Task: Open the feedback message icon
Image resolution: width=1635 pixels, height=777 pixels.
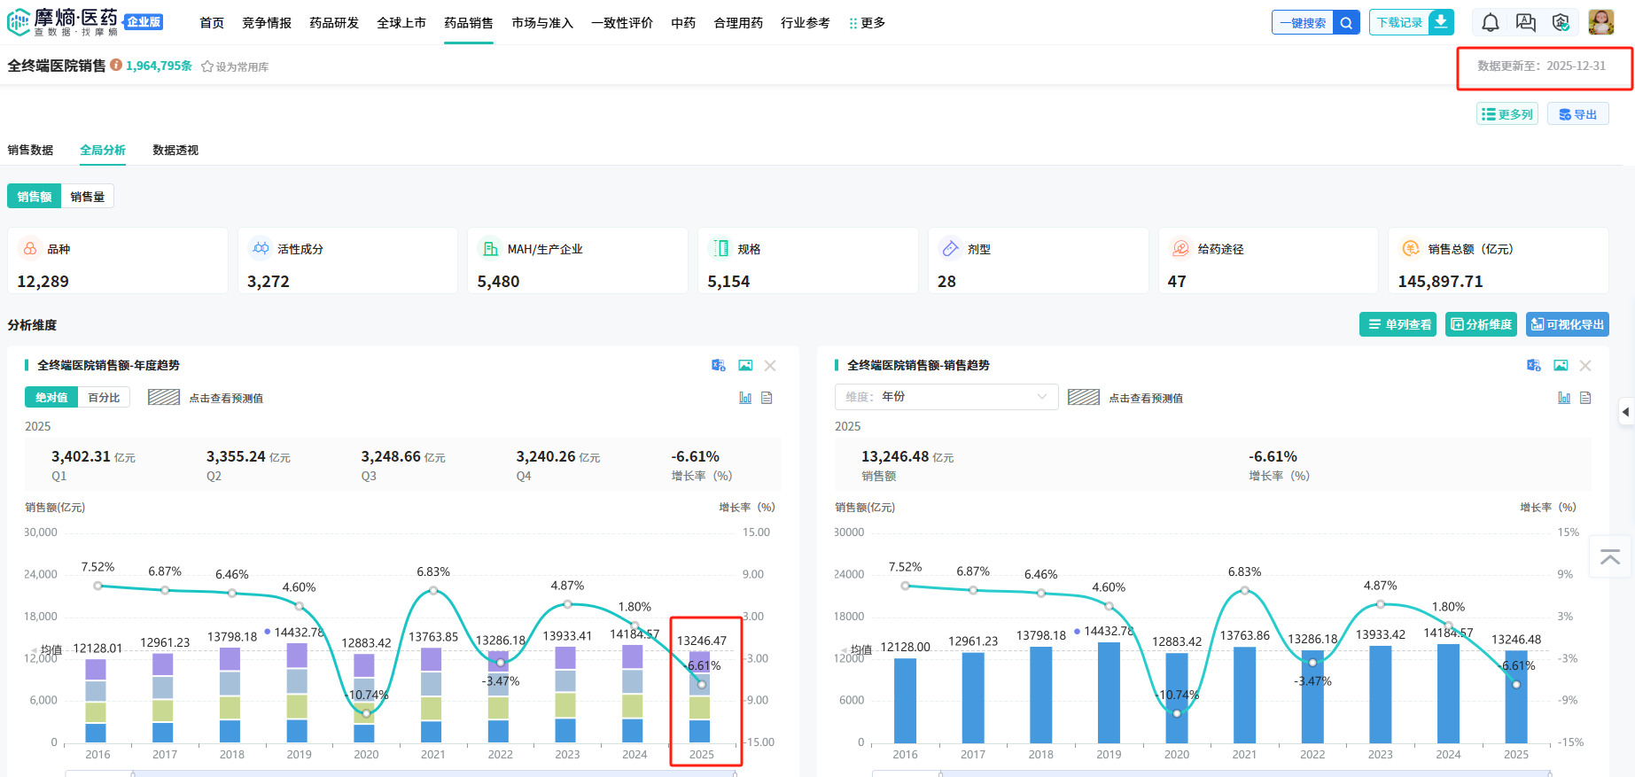Action: click(x=1525, y=22)
